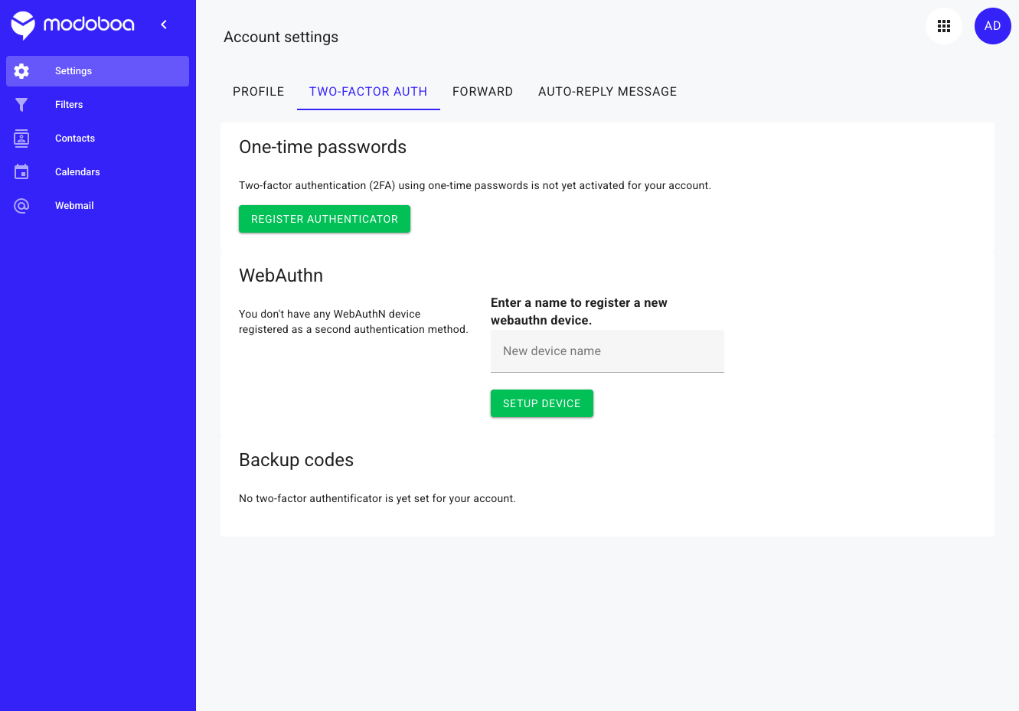1019x711 pixels.
Task: Open the AD user avatar menu
Action: pos(993,26)
